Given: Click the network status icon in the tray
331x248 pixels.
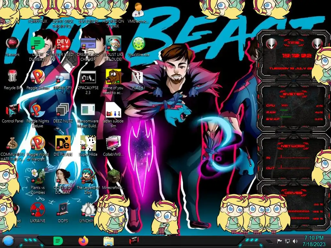Looking at the screenshot, I should pos(287,241).
